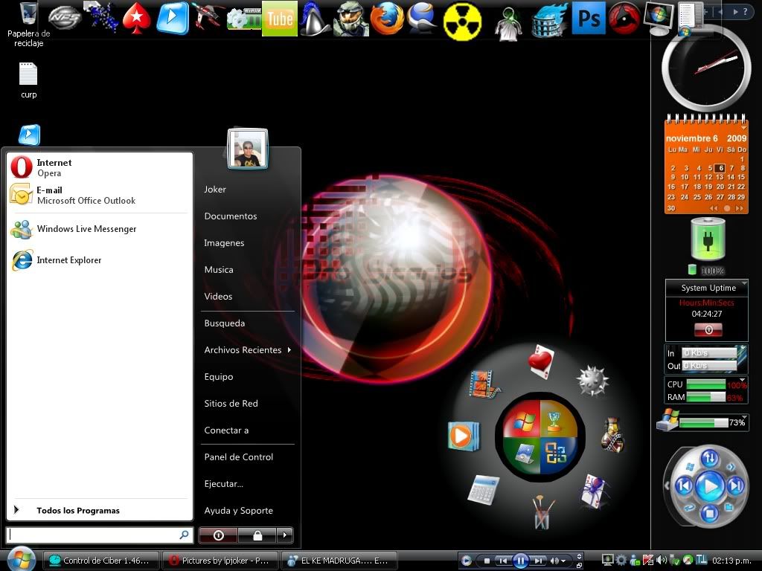Open the blue flaming colosseum dock icon
The height and width of the screenshot is (571, 762).
click(548, 22)
